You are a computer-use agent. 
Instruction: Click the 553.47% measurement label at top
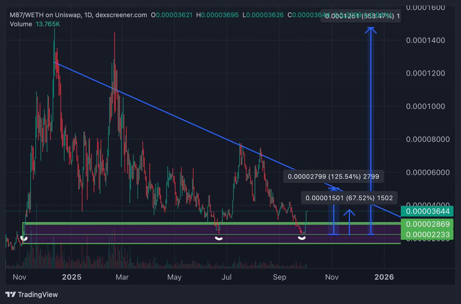click(x=361, y=16)
